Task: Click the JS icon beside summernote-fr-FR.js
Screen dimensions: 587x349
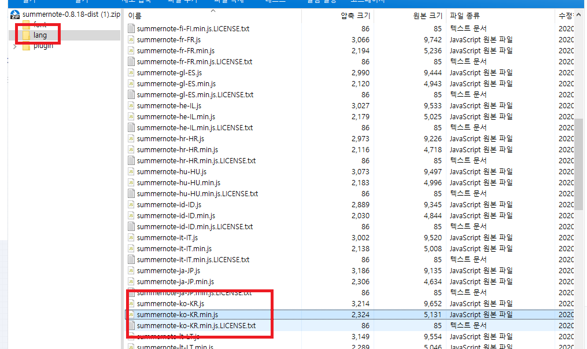Action: (131, 40)
